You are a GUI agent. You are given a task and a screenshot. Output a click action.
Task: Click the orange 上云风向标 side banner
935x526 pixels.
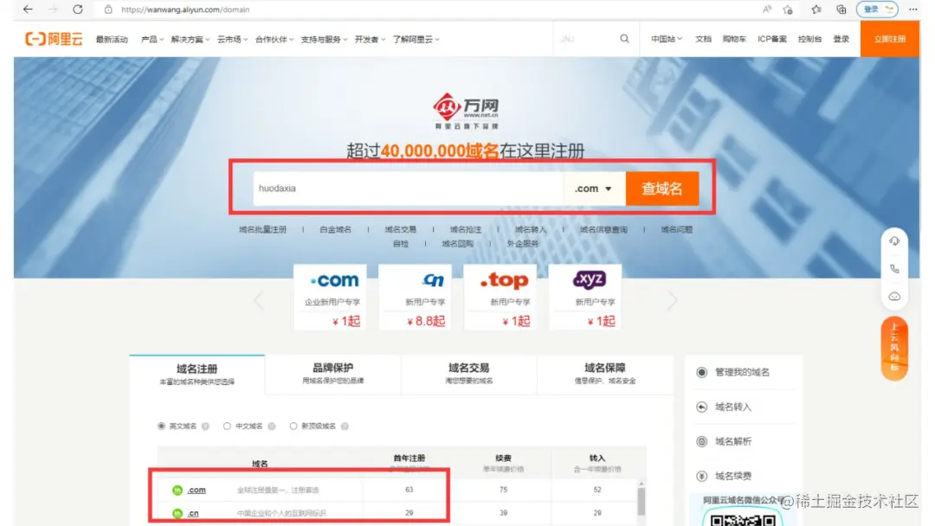894,348
